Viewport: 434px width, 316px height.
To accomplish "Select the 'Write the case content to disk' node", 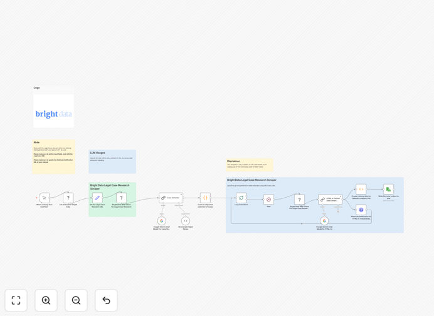I will (388, 189).
